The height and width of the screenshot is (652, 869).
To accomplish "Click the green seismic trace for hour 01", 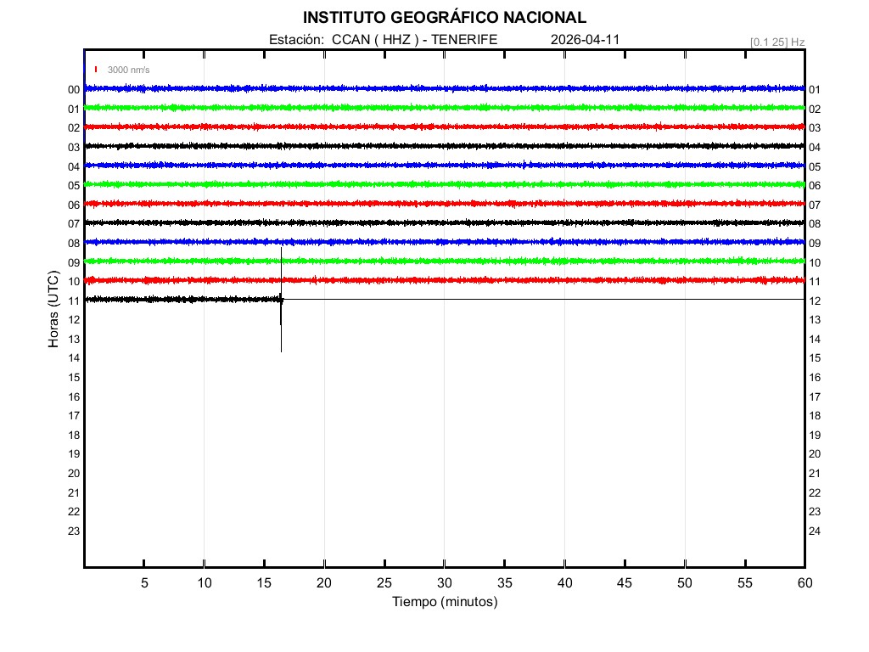I will pos(444,108).
